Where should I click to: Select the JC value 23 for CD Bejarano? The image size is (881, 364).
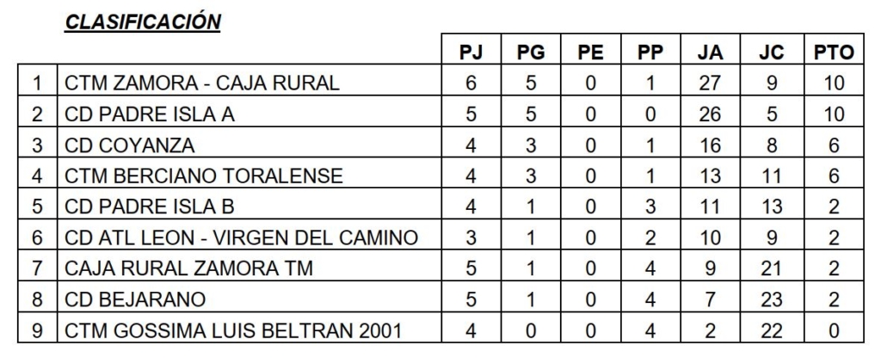[x=772, y=300]
